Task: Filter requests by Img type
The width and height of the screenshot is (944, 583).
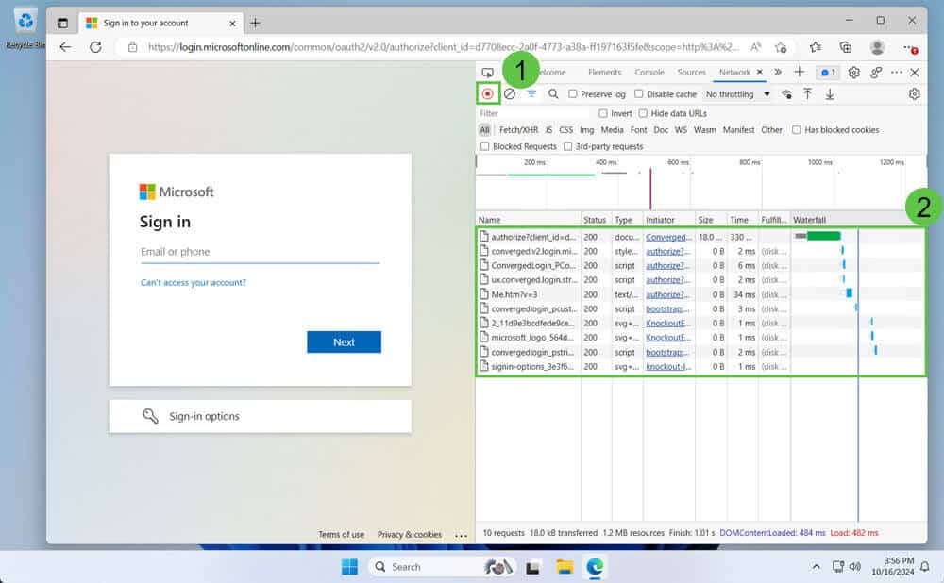Action: tap(586, 130)
